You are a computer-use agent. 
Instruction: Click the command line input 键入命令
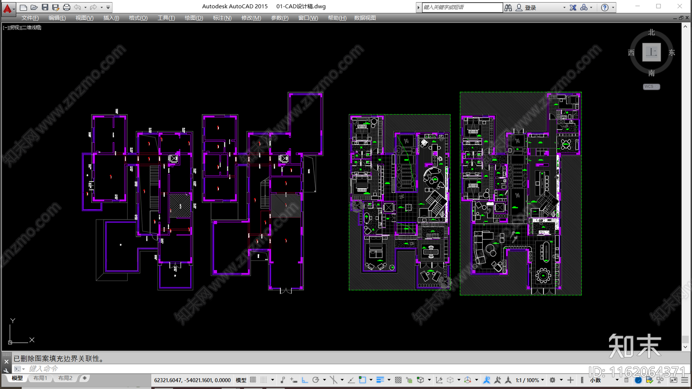[43, 369]
